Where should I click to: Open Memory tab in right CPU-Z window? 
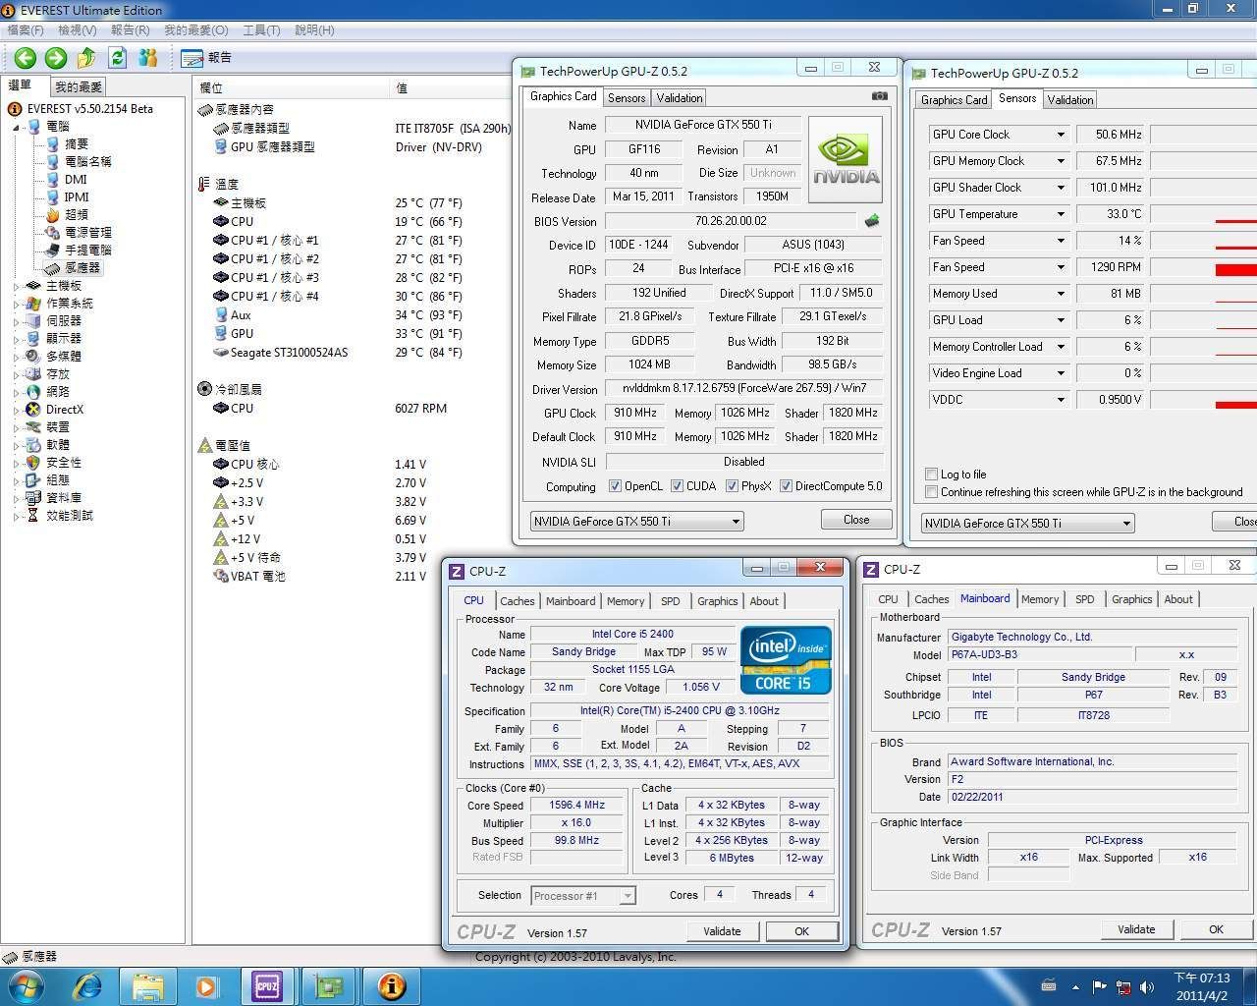pyautogui.click(x=1040, y=599)
